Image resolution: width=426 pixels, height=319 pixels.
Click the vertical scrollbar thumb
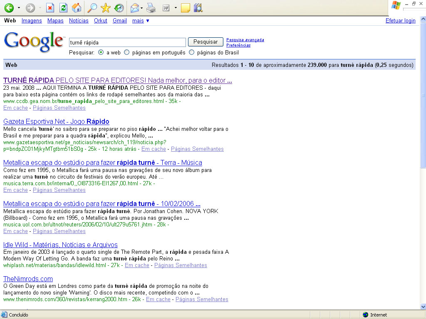pos(423,96)
